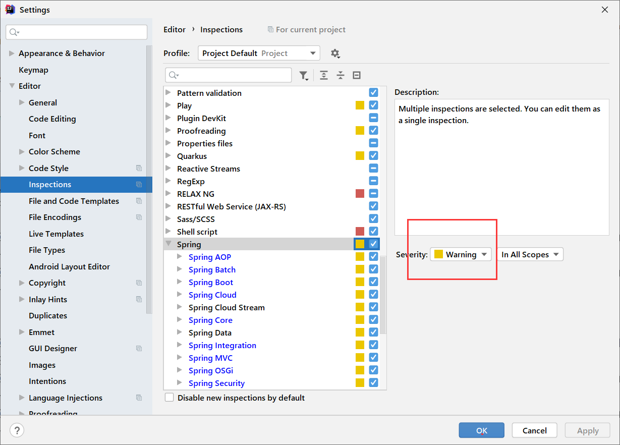Toggle the Spring group checkbox
This screenshot has height=445, width=620.
(373, 244)
